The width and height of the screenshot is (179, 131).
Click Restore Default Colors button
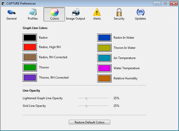90,122
